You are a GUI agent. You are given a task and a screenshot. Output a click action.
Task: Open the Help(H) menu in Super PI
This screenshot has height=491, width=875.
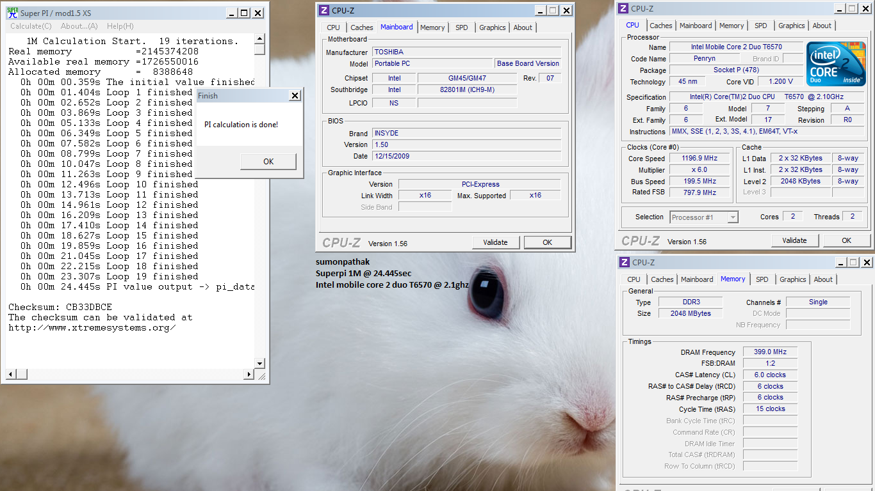pos(120,26)
